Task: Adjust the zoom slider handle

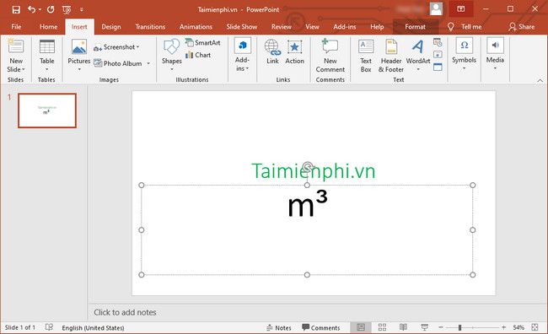Action: coord(460,327)
